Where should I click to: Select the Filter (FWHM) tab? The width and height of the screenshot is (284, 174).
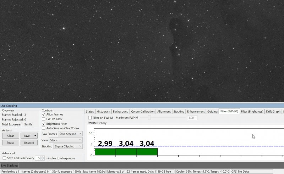pos(229,111)
